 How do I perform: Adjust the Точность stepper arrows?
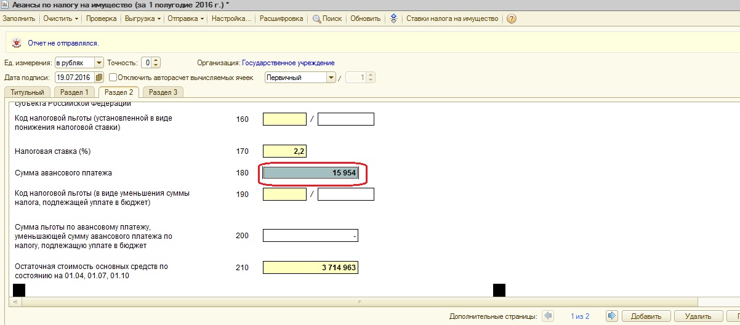point(156,63)
